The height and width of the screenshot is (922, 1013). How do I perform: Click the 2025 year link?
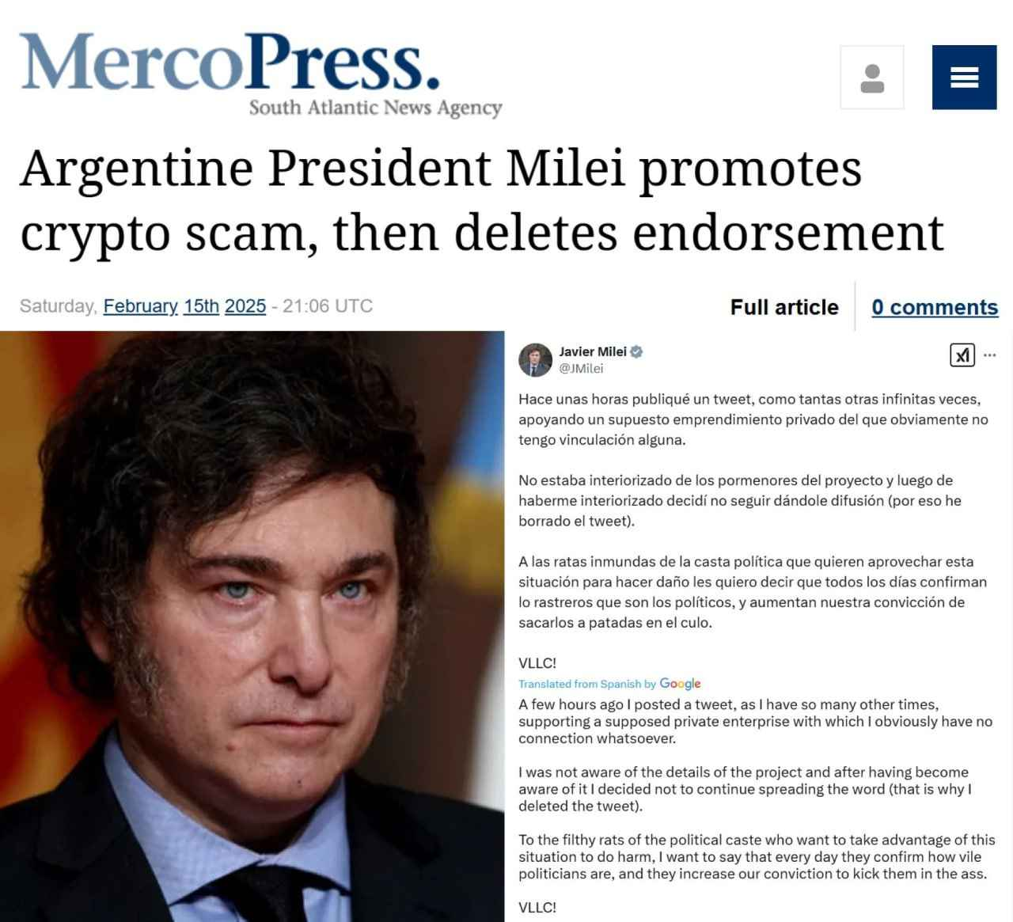click(x=245, y=306)
